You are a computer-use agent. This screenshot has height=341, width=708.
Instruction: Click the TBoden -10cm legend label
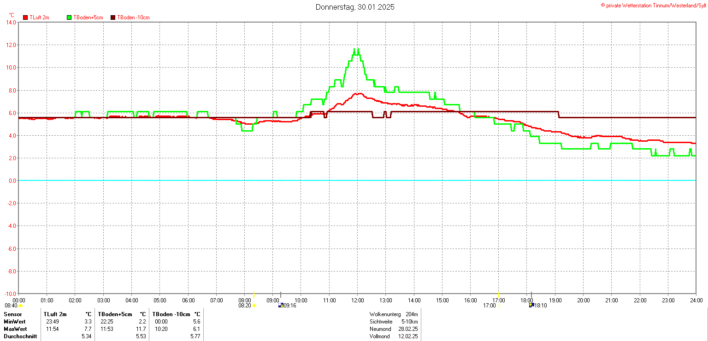pos(133,17)
